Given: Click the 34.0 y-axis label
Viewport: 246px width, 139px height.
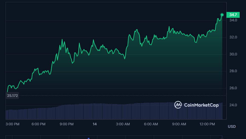Looking at the screenshot, I should pos(233,20).
